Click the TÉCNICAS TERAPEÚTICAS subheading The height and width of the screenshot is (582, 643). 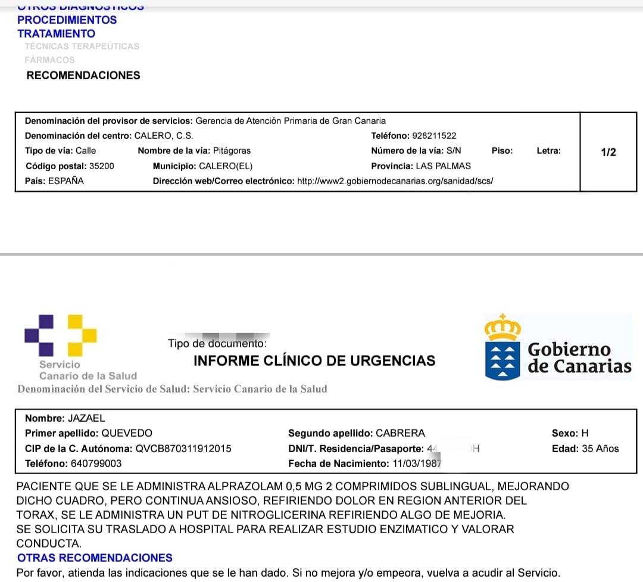(82, 46)
